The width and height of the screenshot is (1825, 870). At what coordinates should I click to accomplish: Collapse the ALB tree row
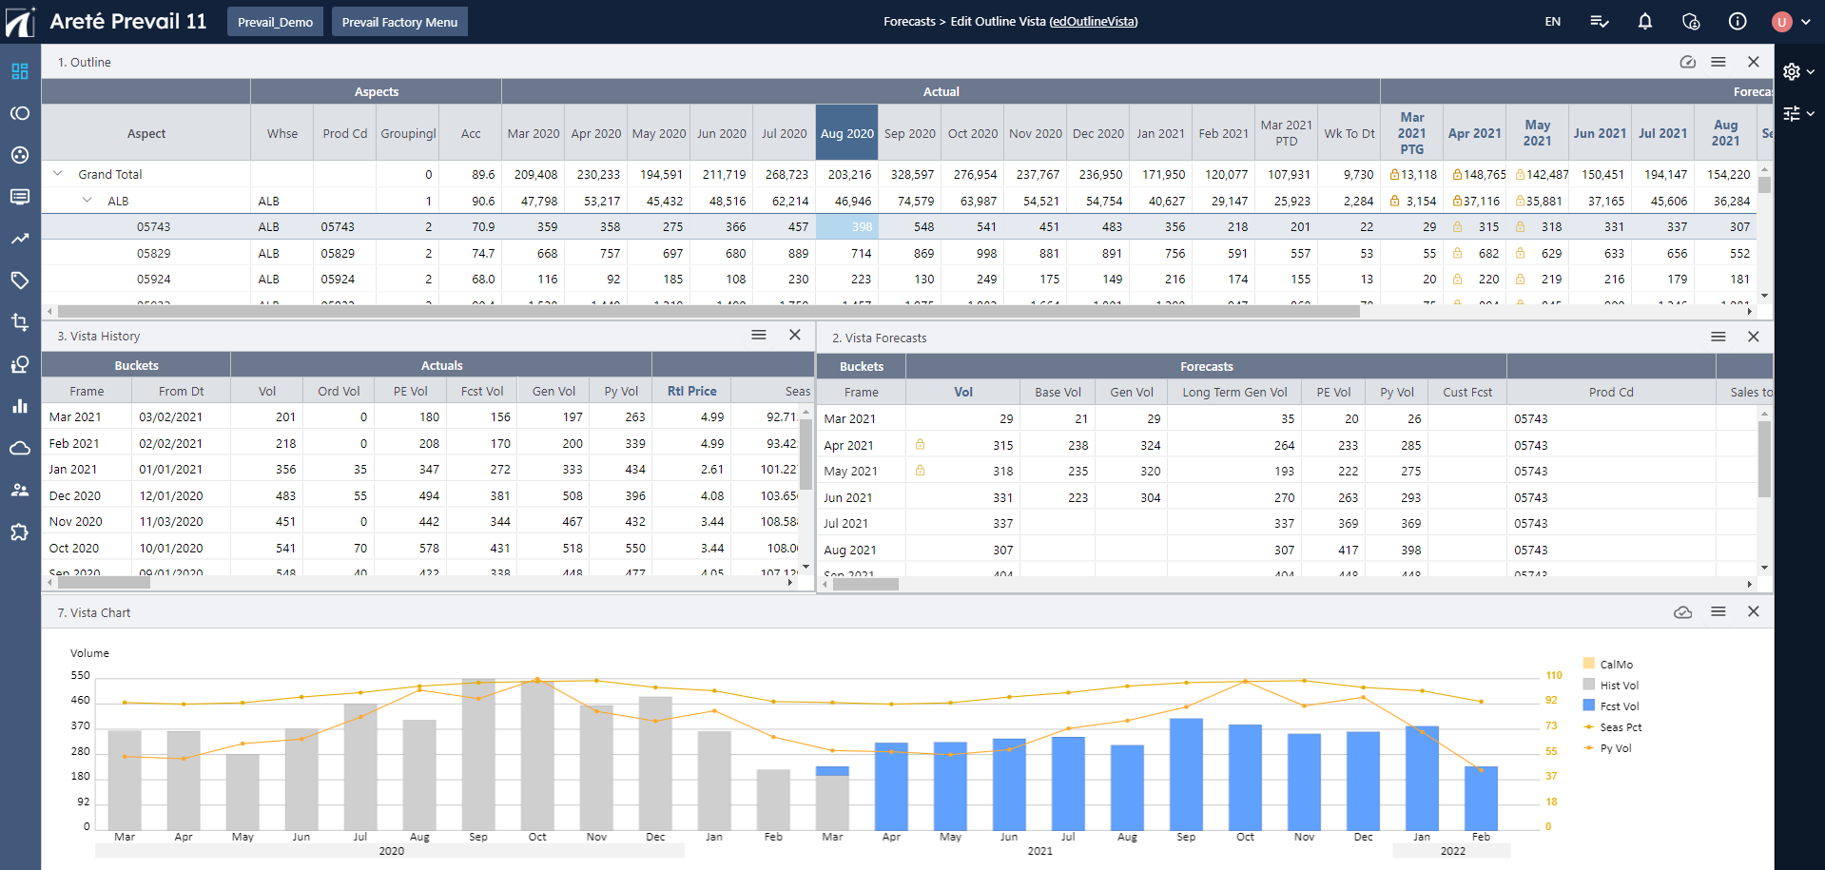(x=87, y=201)
